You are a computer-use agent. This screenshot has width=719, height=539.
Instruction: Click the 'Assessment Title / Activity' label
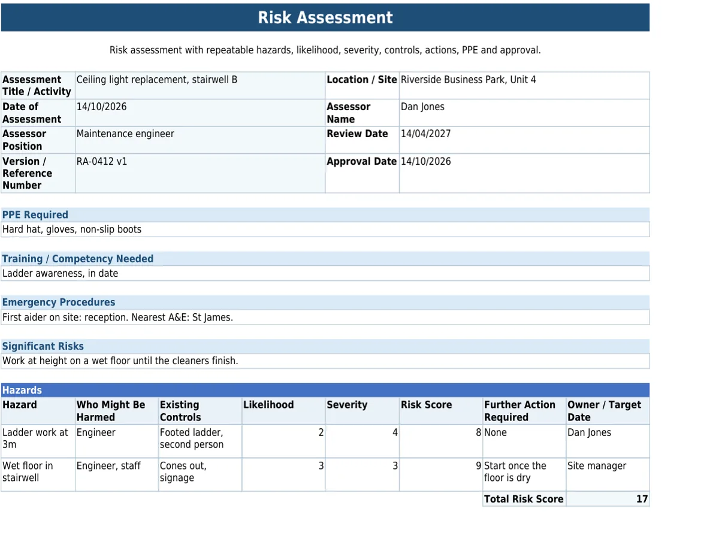[38, 86]
